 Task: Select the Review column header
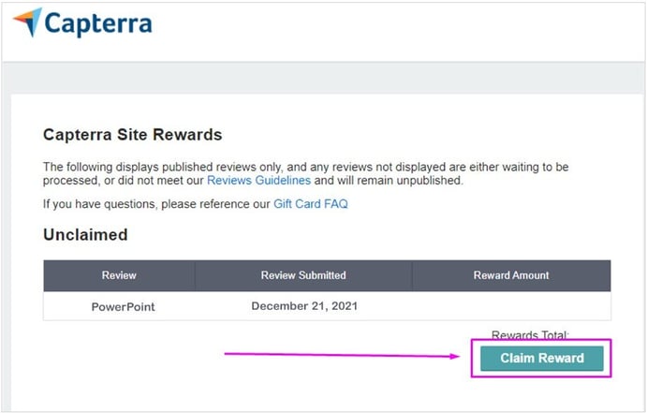click(119, 275)
